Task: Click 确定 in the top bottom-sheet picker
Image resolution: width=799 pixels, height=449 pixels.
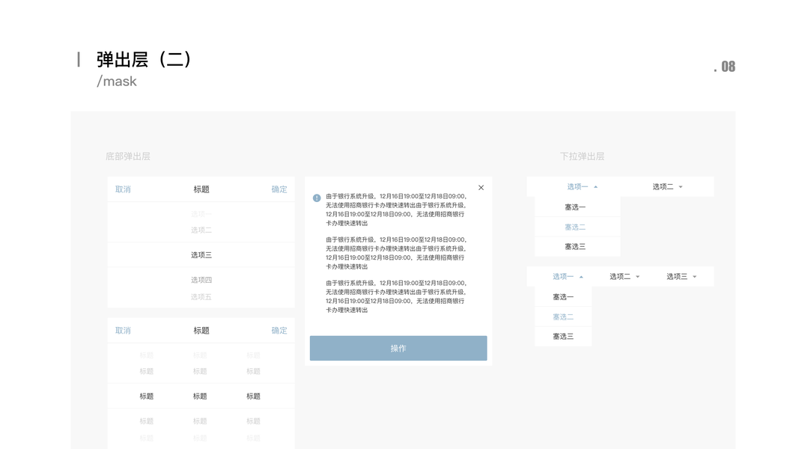Action: [279, 189]
